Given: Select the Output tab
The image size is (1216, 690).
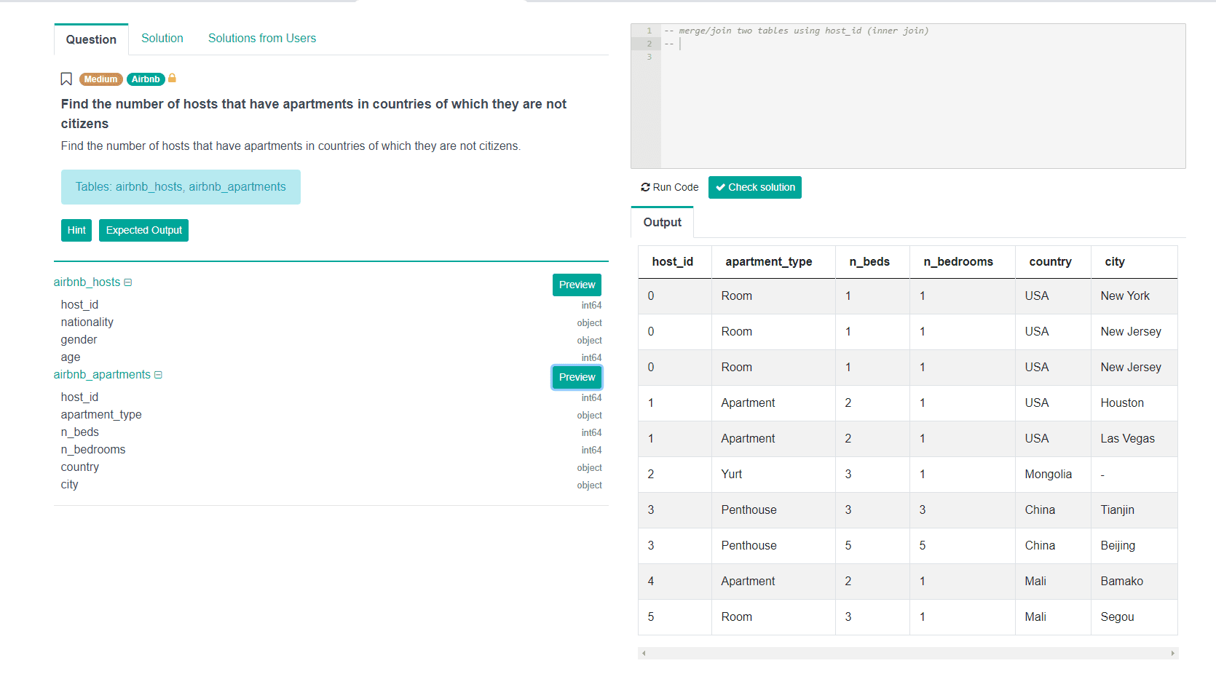Looking at the screenshot, I should pyautogui.click(x=661, y=222).
